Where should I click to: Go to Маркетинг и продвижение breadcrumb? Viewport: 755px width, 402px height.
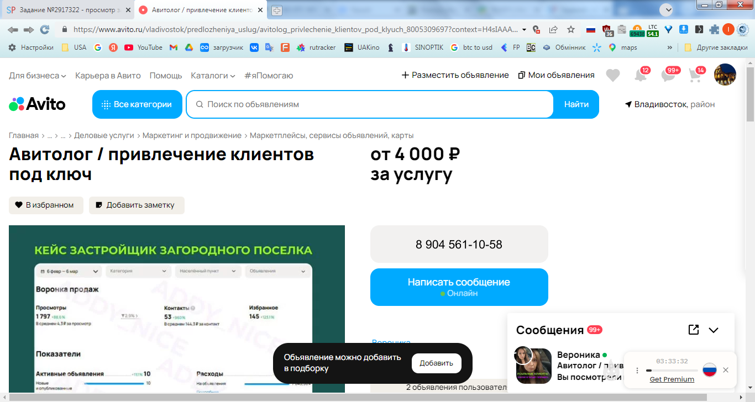click(x=192, y=135)
